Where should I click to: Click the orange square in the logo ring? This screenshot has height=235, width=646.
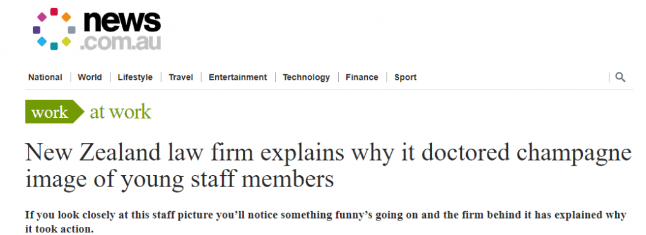coord(66,17)
